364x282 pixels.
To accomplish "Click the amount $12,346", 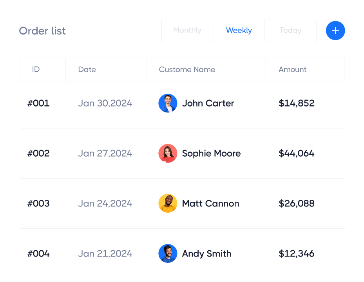I will point(297,253).
